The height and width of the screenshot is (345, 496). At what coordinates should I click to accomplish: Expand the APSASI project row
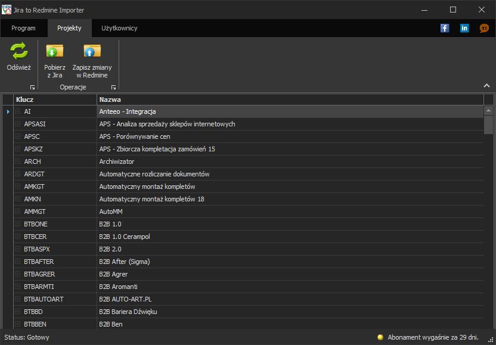pyautogui.click(x=18, y=124)
